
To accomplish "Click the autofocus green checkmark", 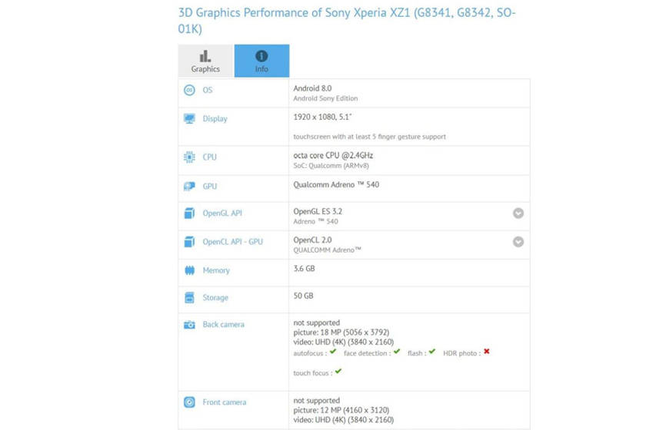I will coord(333,352).
